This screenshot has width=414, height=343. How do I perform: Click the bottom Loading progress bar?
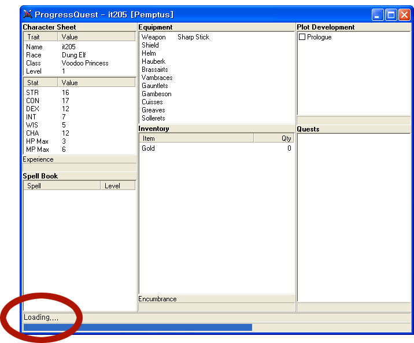pos(216,327)
